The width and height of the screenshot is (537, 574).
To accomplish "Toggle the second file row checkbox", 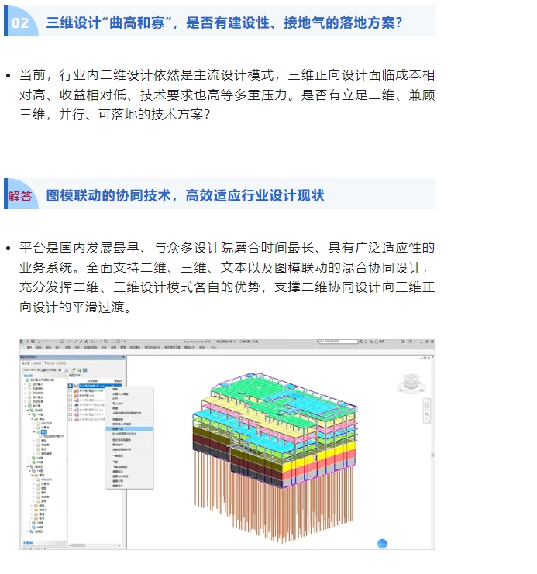I will coord(70,392).
